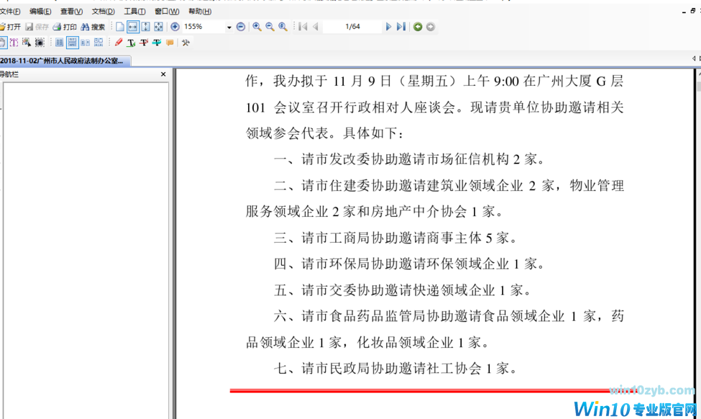
Task: Open the pencil annotation tool
Action: 119,42
